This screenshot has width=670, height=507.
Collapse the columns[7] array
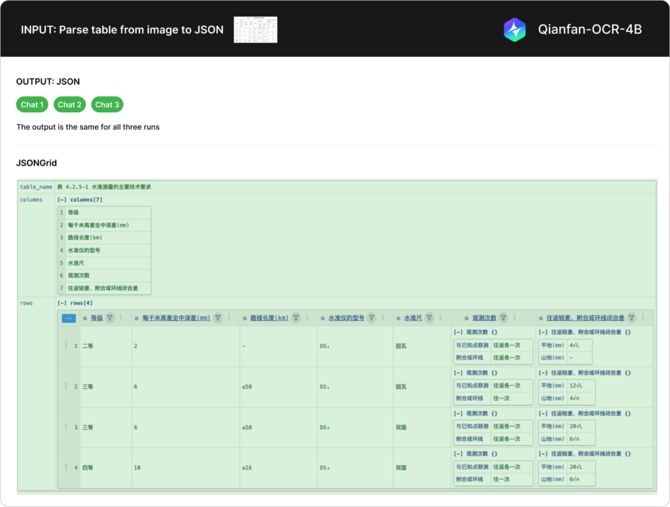(x=62, y=200)
